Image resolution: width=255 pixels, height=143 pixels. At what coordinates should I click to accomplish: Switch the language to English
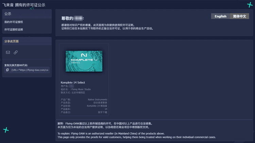click(220, 16)
